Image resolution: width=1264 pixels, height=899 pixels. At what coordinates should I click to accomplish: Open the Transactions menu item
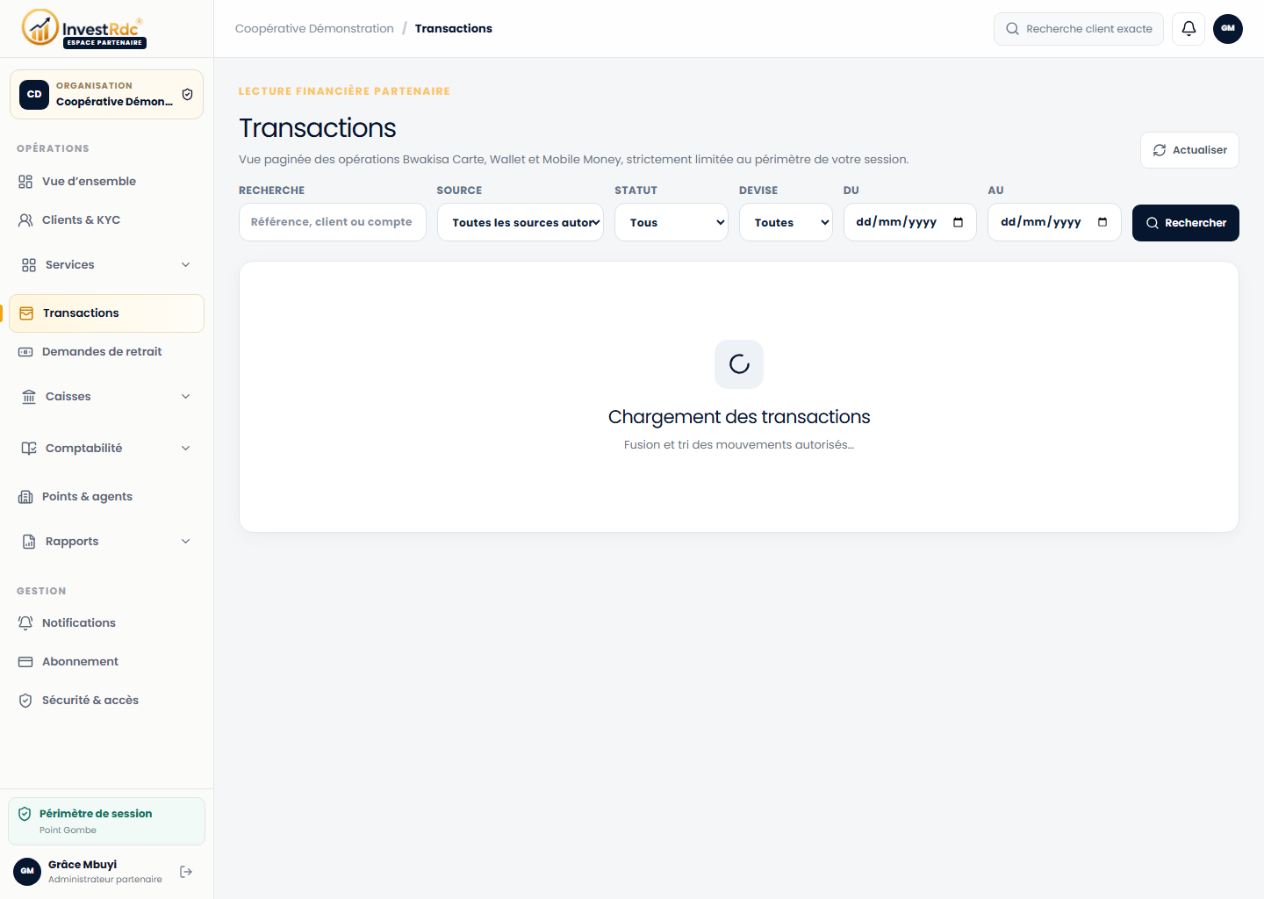click(106, 313)
